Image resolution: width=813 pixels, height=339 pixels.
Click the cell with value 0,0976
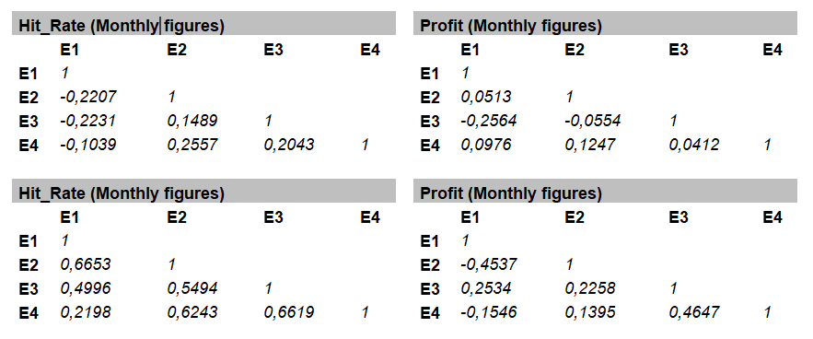click(486, 145)
